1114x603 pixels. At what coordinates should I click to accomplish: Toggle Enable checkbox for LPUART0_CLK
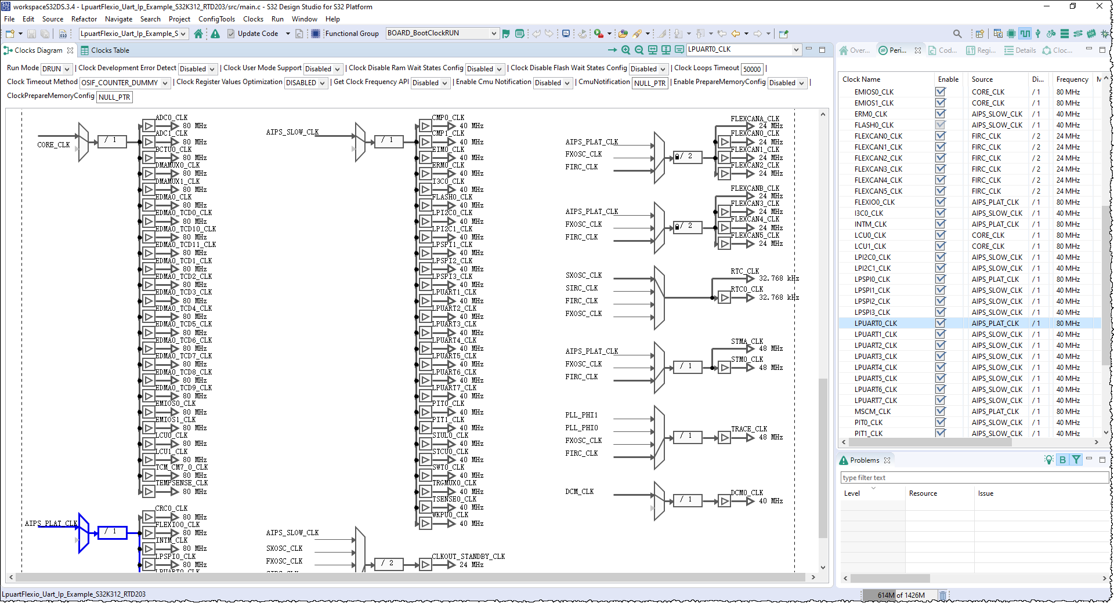[x=941, y=323]
